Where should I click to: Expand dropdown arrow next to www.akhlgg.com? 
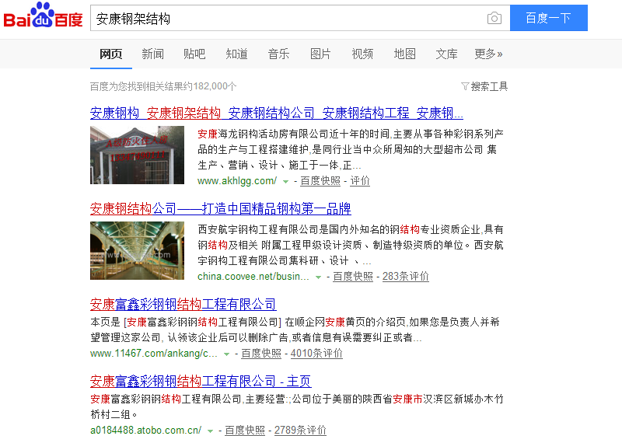tap(285, 181)
